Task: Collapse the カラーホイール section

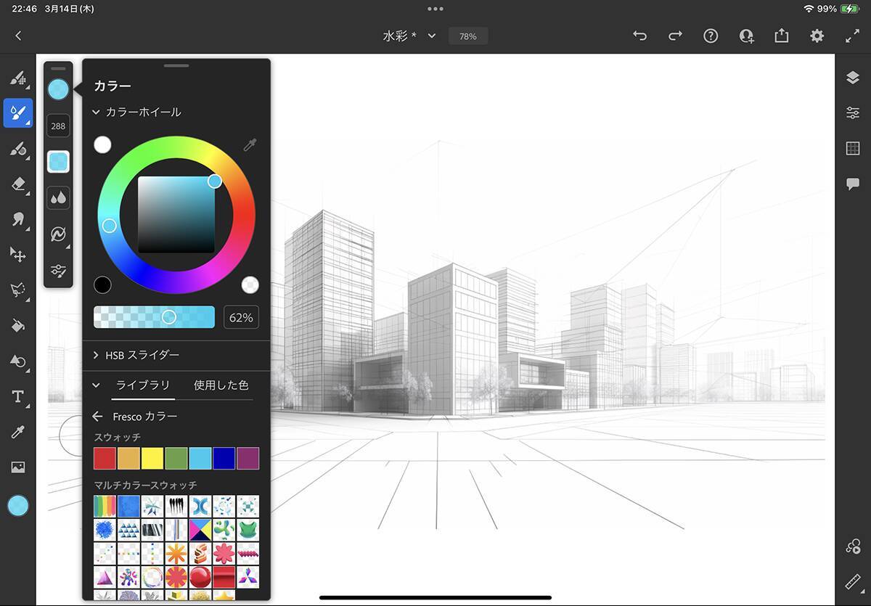Action: (96, 112)
